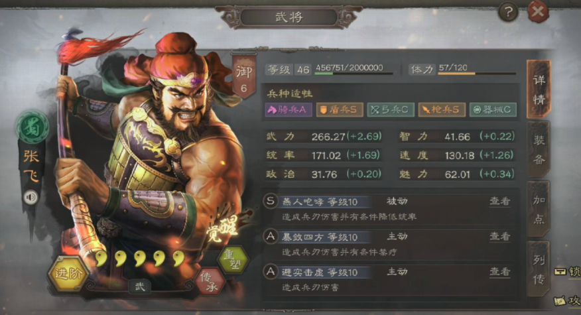The height and width of the screenshot is (315, 581).
Task: Close the 武将 panel with red X
Action: (538, 12)
